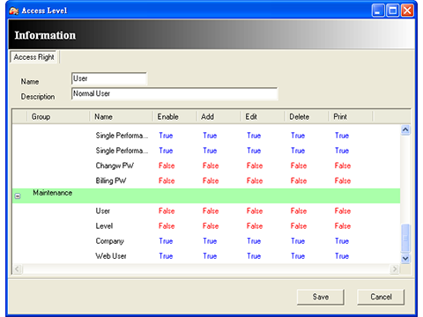Toggle Edit value for Billing PW
The image size is (423, 317).
[x=255, y=181]
